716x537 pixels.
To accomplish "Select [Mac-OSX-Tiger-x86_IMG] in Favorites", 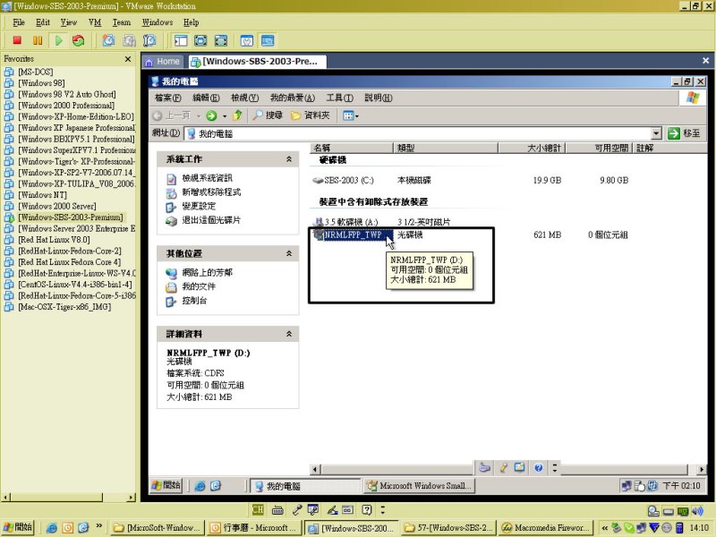I will tap(64, 307).
